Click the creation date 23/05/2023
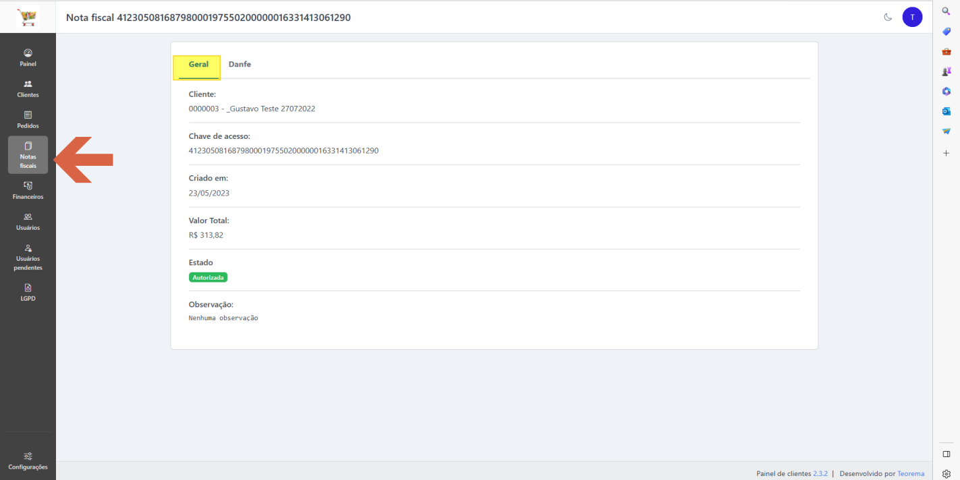The width and height of the screenshot is (960, 480). (209, 193)
